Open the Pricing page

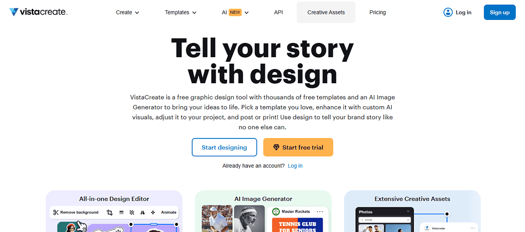377,12
